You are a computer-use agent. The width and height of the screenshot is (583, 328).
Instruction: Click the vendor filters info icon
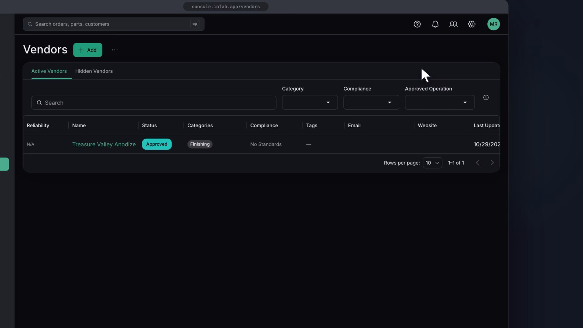pyautogui.click(x=486, y=97)
